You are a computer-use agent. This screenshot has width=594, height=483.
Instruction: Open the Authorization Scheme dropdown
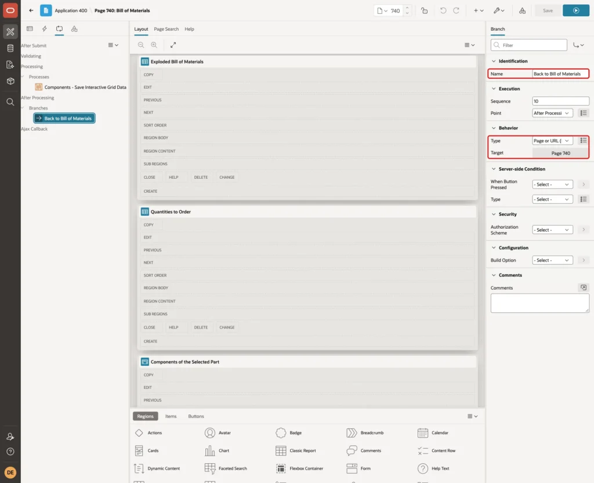point(552,230)
